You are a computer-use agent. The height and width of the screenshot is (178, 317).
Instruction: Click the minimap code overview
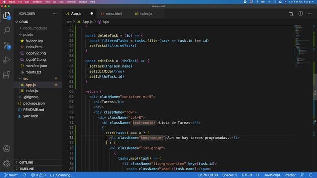pyautogui.click(x=303, y=45)
